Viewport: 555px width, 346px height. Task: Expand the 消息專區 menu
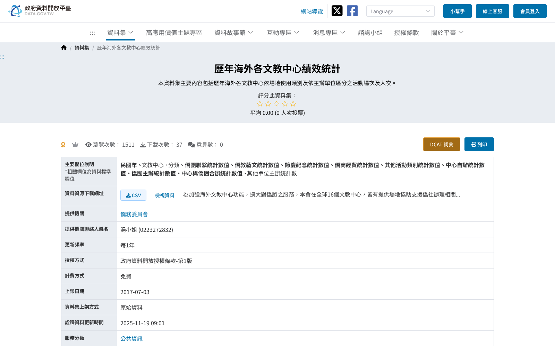click(x=329, y=33)
